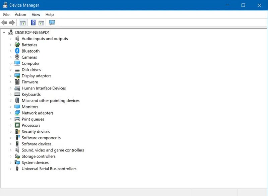Open device Properties via the toolbar icon
The width and height of the screenshot is (268, 196).
pyautogui.click(x=22, y=22)
